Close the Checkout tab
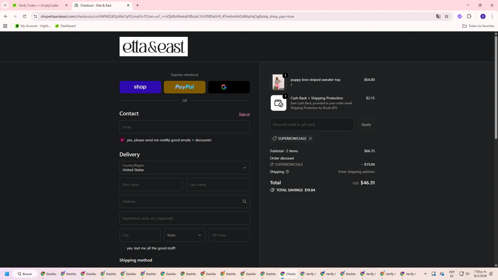498x280 pixels. [128, 5]
